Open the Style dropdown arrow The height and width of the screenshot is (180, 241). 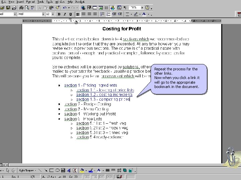[15, 14]
